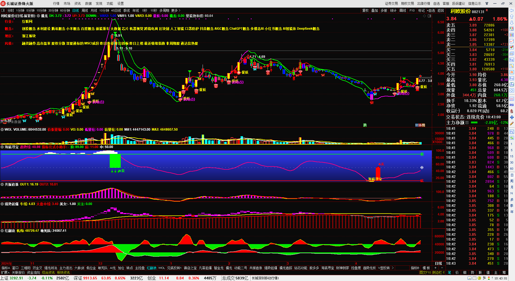Click the up arrow icon in right sidebar
The height and width of the screenshot is (281, 515).
click(512, 17)
